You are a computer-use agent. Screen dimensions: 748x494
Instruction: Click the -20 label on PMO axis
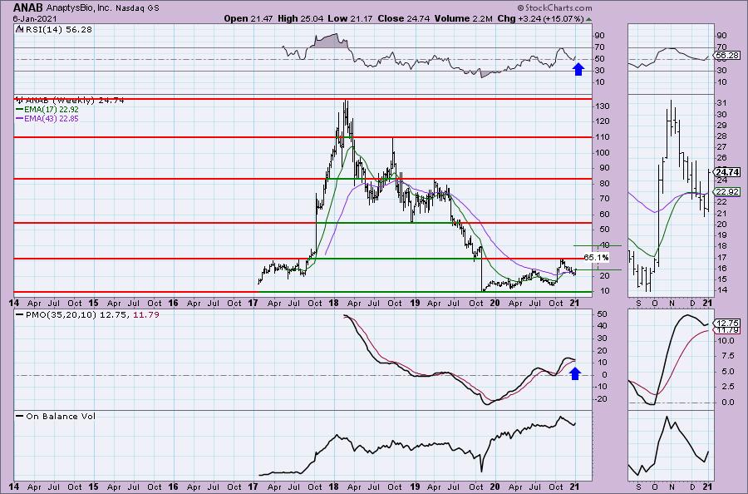[603, 399]
